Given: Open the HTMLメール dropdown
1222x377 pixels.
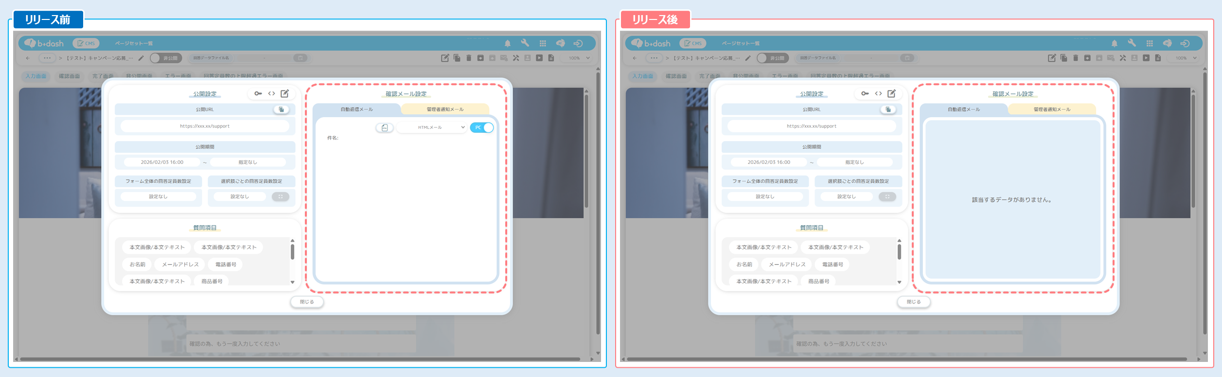Looking at the screenshot, I should pos(431,127).
